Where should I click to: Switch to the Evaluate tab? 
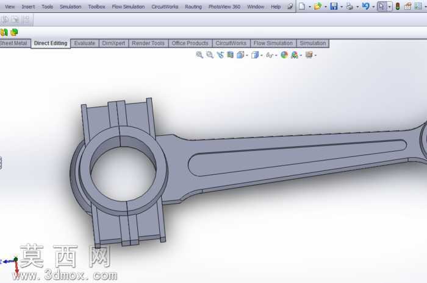click(84, 43)
